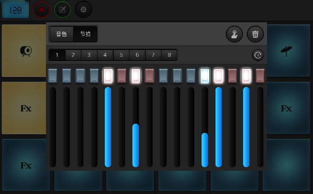
Task: Toggle the last (sixteenth) step button
Action: pos(260,75)
